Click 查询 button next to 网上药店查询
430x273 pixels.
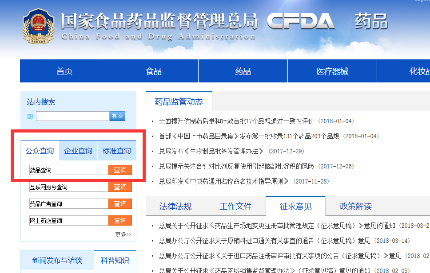(x=120, y=220)
